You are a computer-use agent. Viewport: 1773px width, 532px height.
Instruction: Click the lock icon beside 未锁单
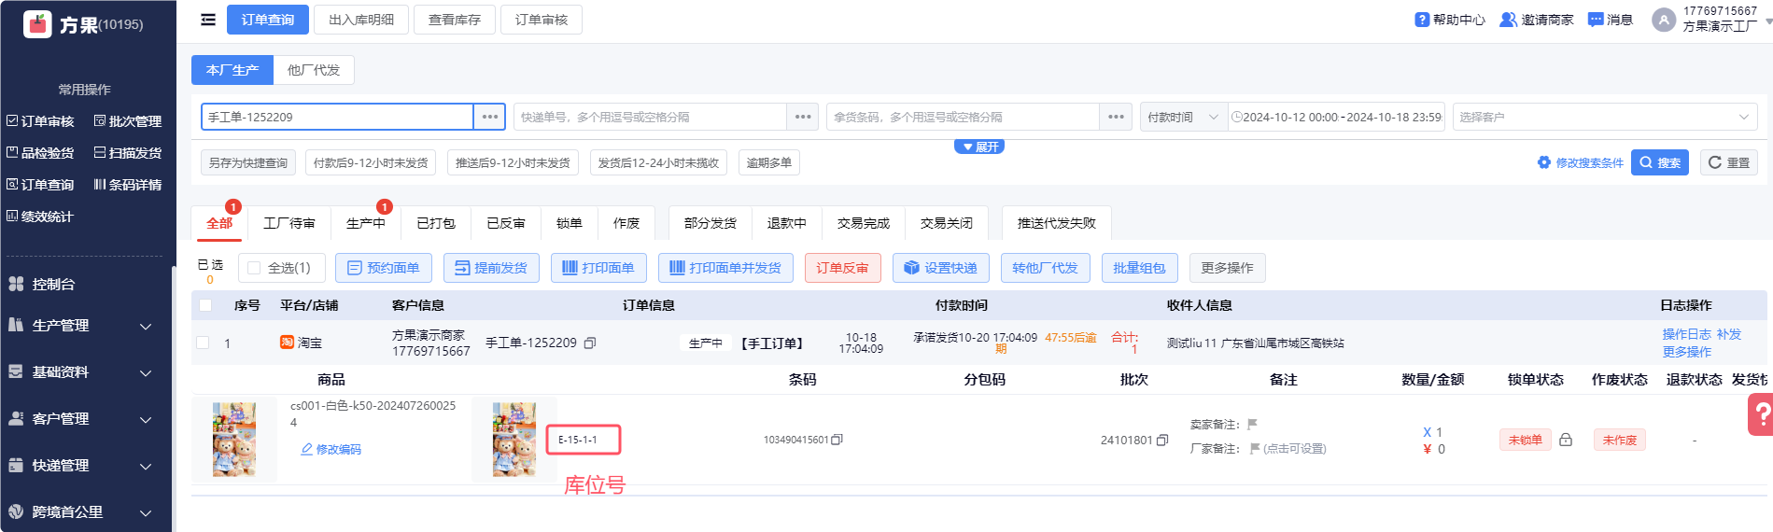pyautogui.click(x=1566, y=440)
